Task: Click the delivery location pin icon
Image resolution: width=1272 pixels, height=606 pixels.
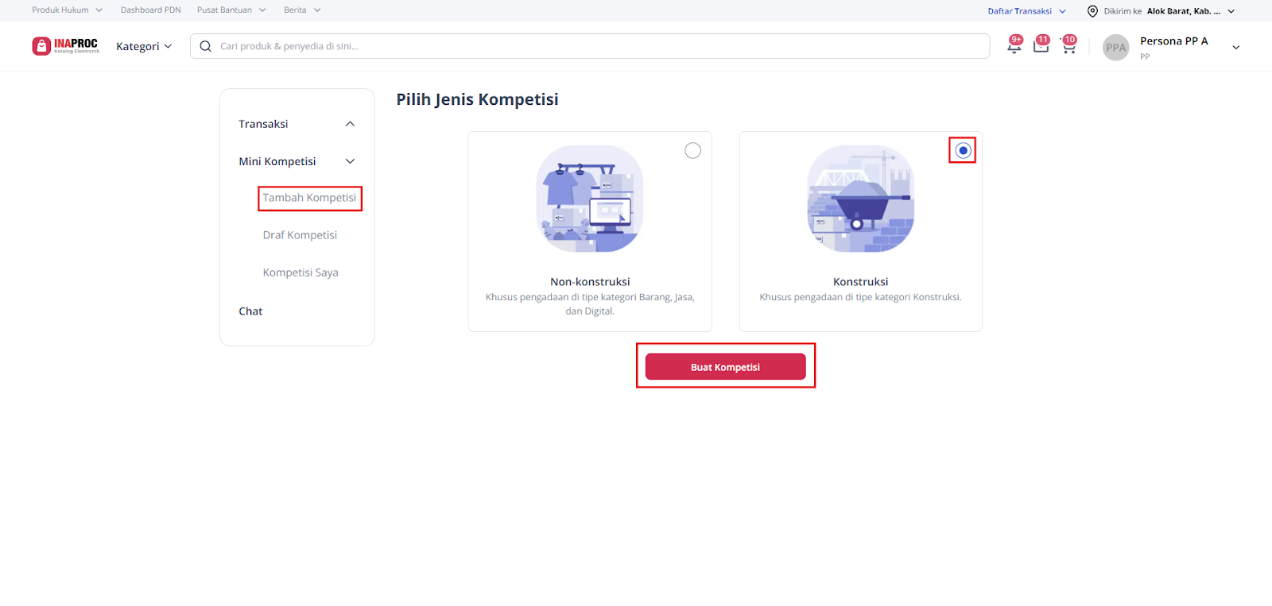Action: [1092, 11]
